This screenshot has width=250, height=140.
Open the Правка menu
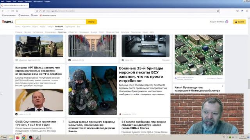[x=9, y=1]
